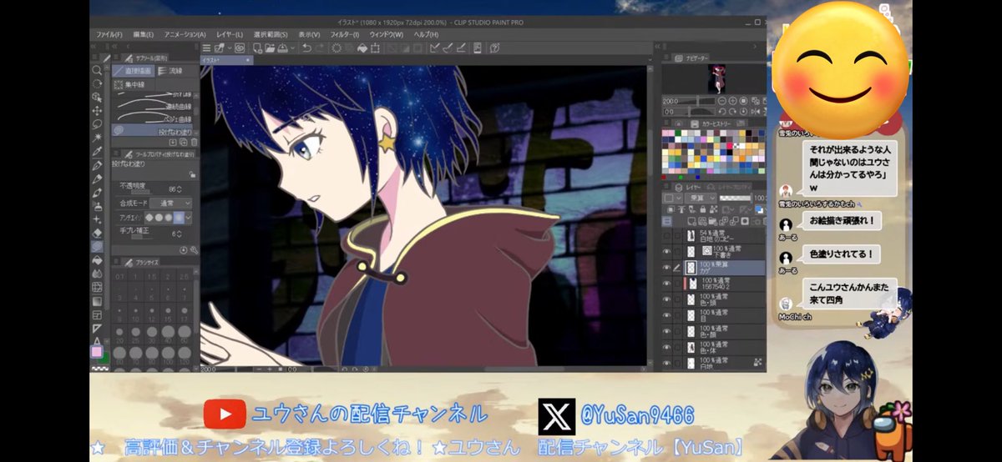Open the 編集(E) menu

(143, 35)
